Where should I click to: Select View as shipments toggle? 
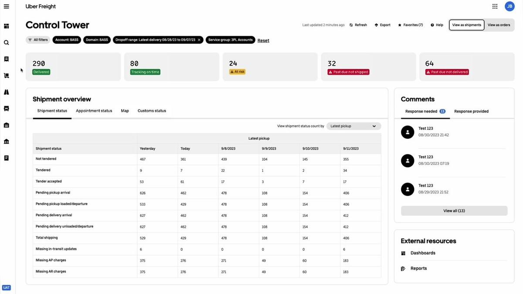[466, 25]
